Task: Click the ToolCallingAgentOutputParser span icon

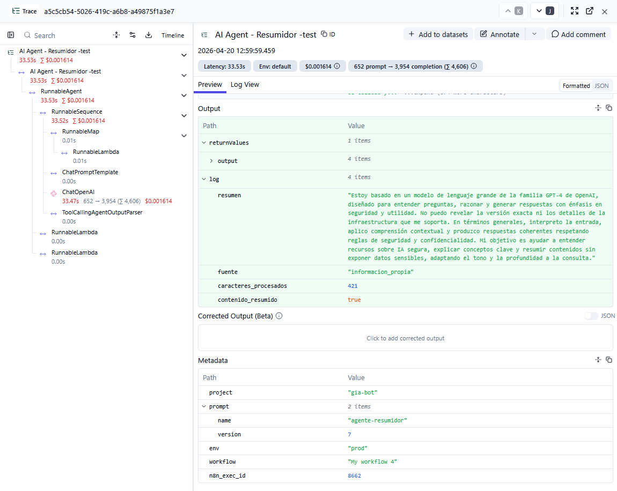Action: coord(54,213)
